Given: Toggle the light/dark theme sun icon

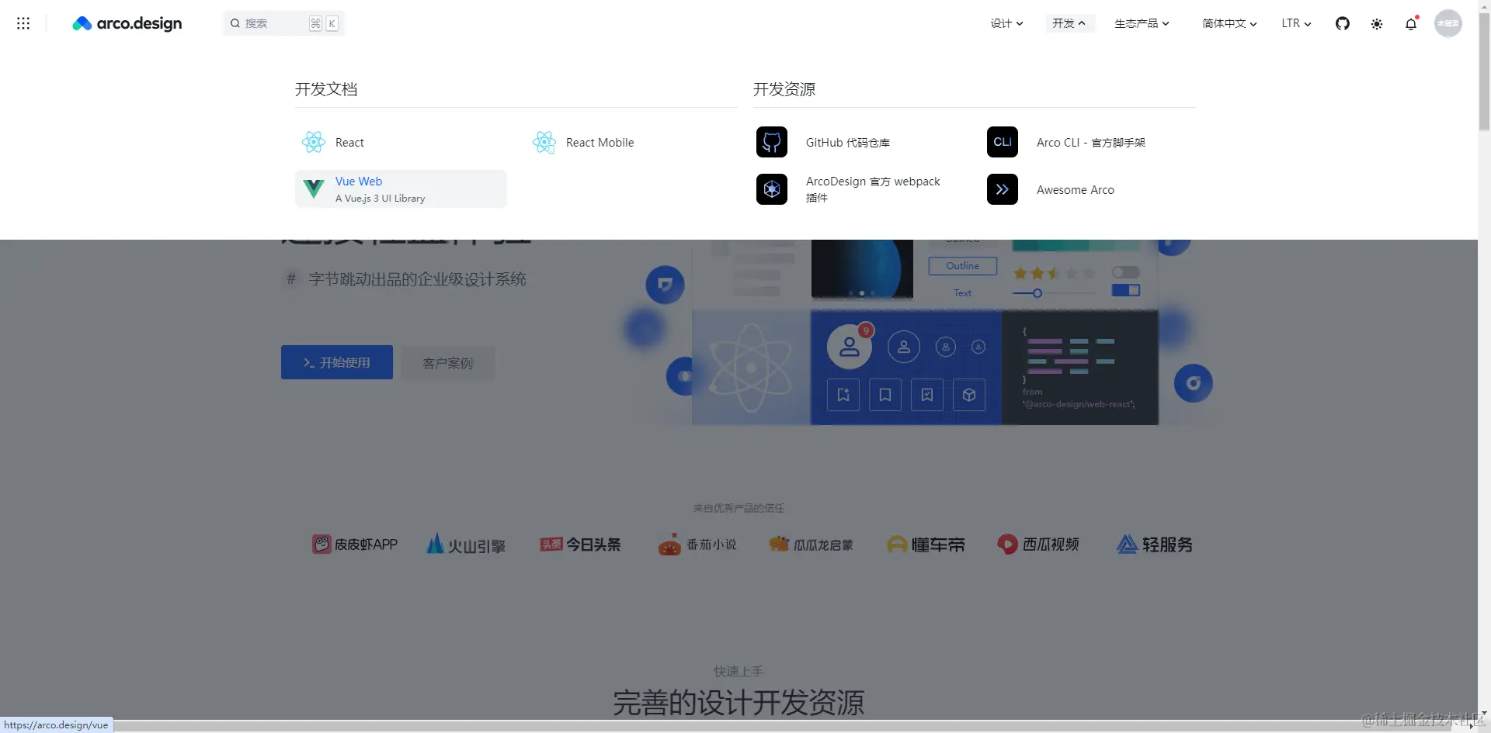Looking at the screenshot, I should click(x=1377, y=24).
